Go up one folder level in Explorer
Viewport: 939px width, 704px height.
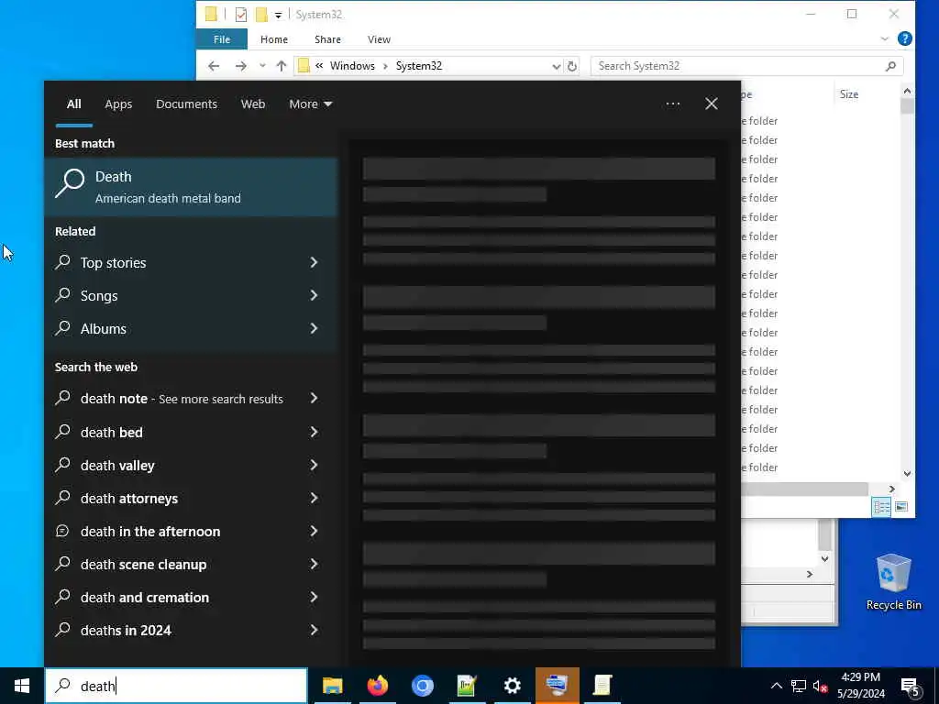click(281, 66)
